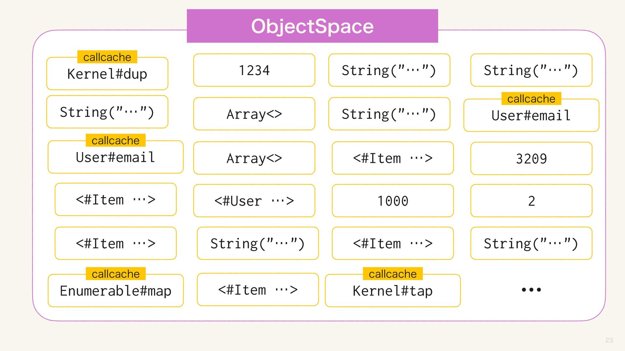Select the Kernel#tap box
This screenshot has width=625, height=351.
click(393, 291)
